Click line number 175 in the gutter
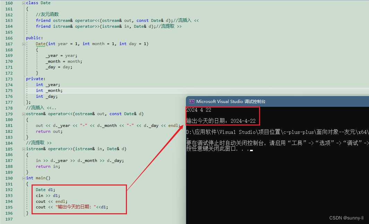 coord(9,91)
